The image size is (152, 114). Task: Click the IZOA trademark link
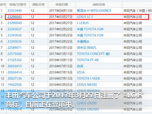click(81, 72)
